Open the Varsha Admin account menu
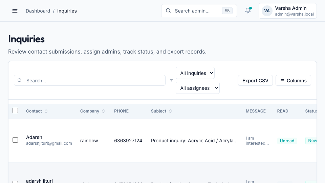Screen dimensions: 325x183 [288, 11]
